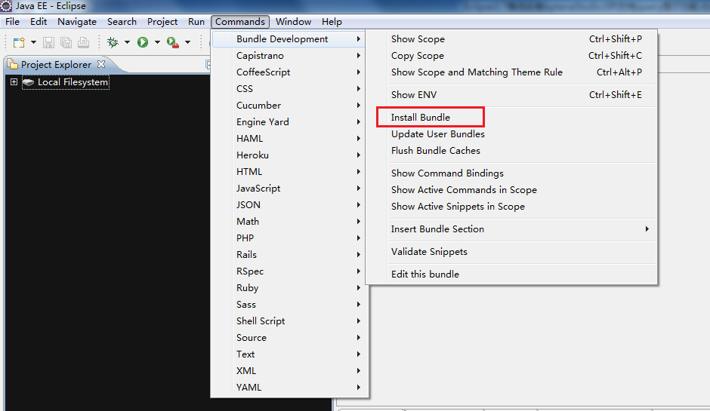
Task: Click the New wizard toolbar icon
Action: [x=19, y=42]
